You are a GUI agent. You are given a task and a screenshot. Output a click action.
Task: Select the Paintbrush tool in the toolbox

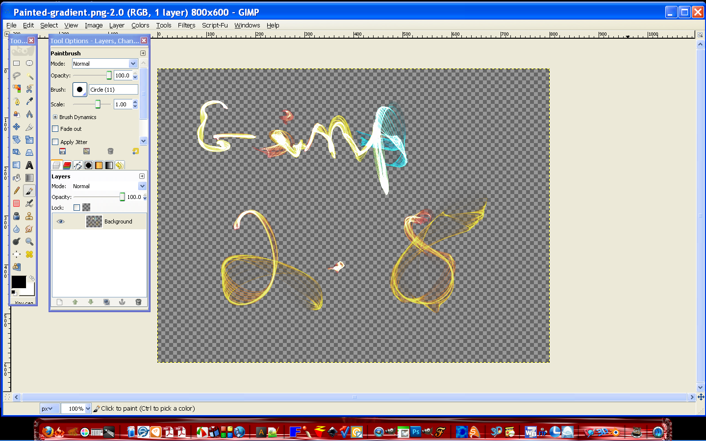coord(29,191)
